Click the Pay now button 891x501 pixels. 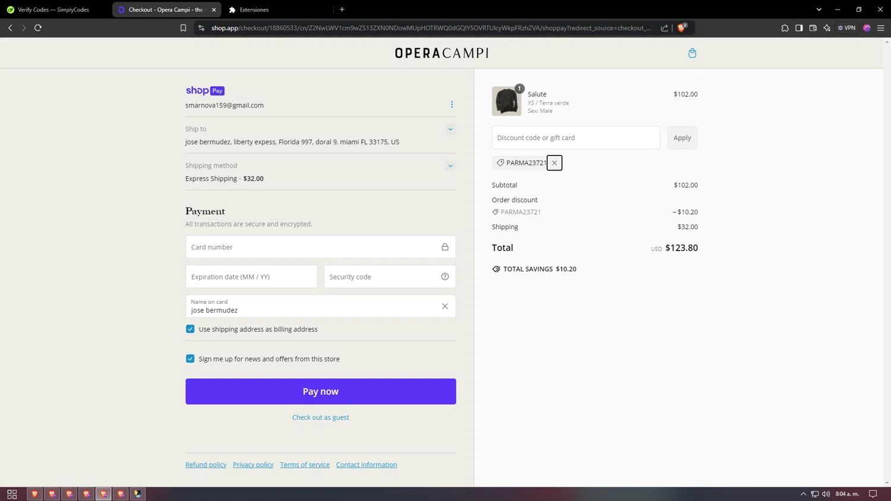click(x=321, y=392)
